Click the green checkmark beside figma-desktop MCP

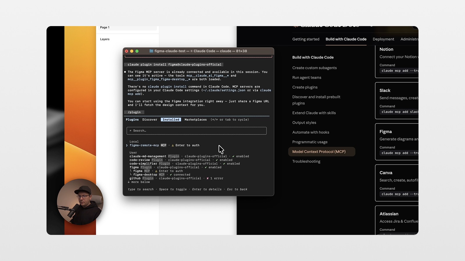[x=171, y=175]
